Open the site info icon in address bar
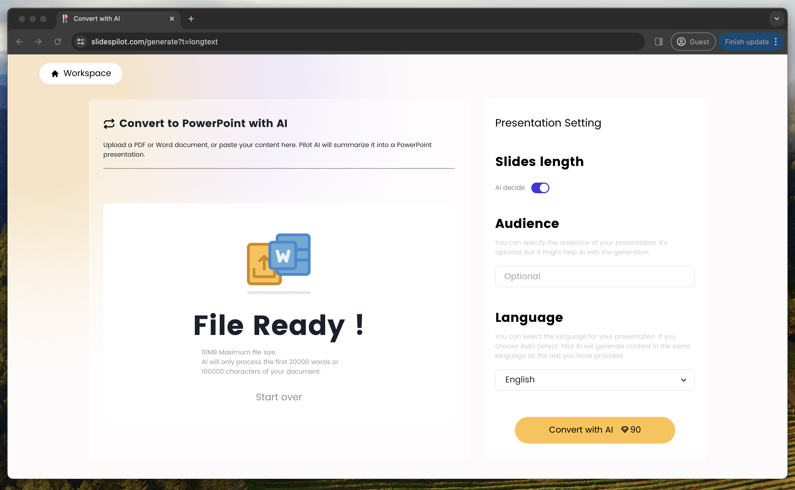Viewport: 795px width, 490px height. (81, 42)
